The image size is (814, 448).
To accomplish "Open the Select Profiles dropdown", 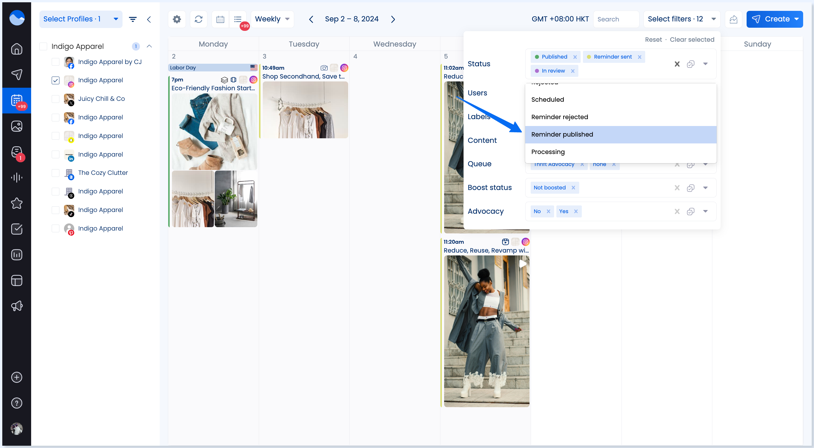I will [x=81, y=19].
